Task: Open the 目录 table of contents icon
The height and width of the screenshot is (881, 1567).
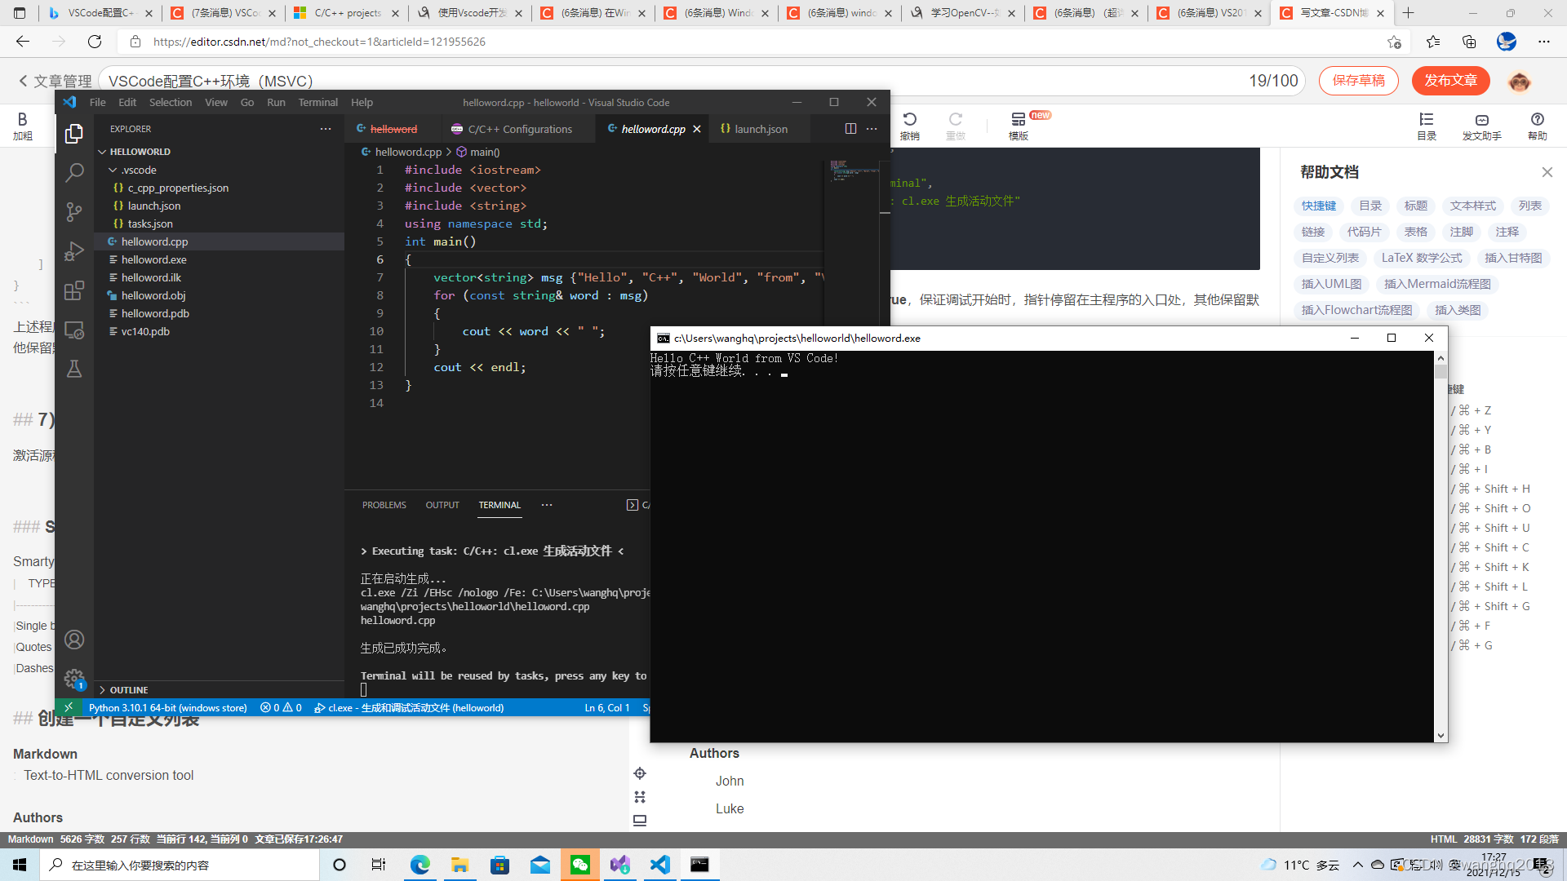Action: click(x=1427, y=126)
